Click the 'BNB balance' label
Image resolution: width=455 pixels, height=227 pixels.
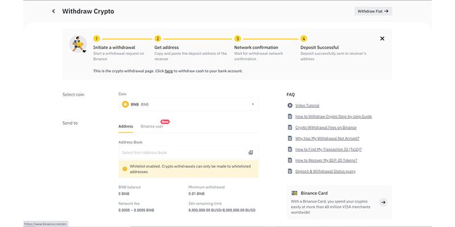tap(130, 187)
